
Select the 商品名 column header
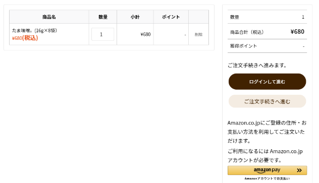click(x=49, y=17)
